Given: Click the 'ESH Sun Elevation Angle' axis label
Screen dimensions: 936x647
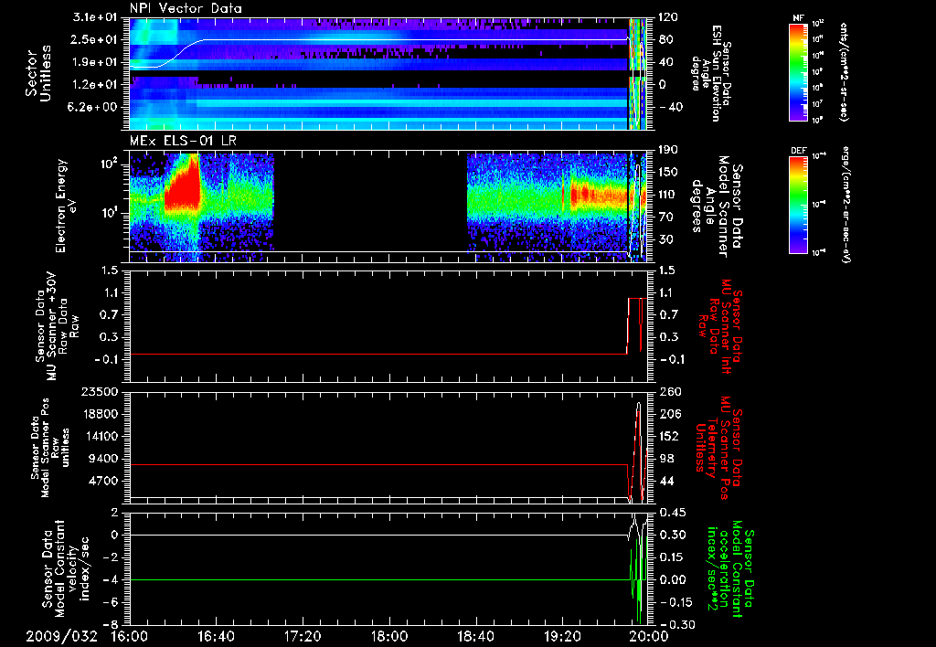Looking at the screenshot, I should [709, 73].
